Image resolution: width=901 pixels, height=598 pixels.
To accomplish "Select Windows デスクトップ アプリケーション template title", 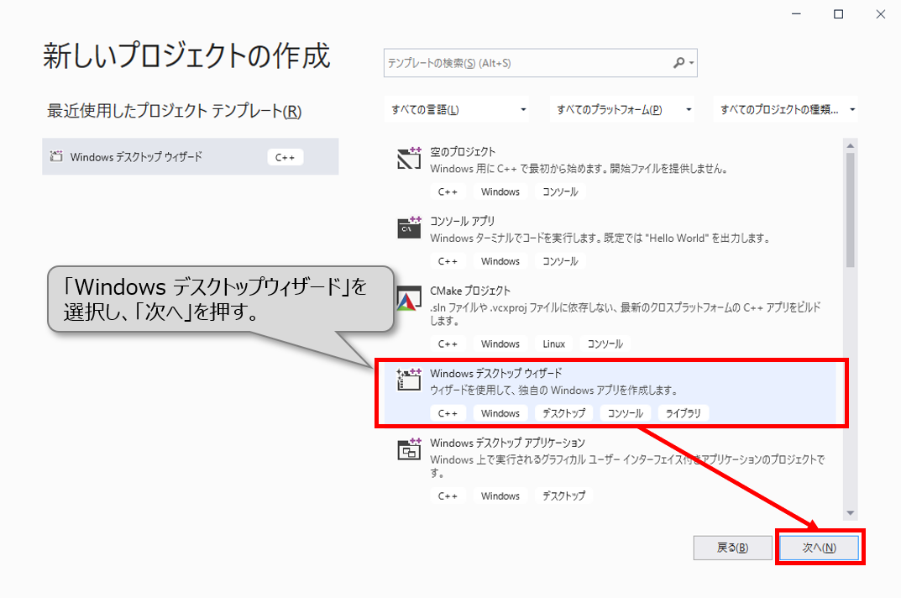I will coord(507,443).
